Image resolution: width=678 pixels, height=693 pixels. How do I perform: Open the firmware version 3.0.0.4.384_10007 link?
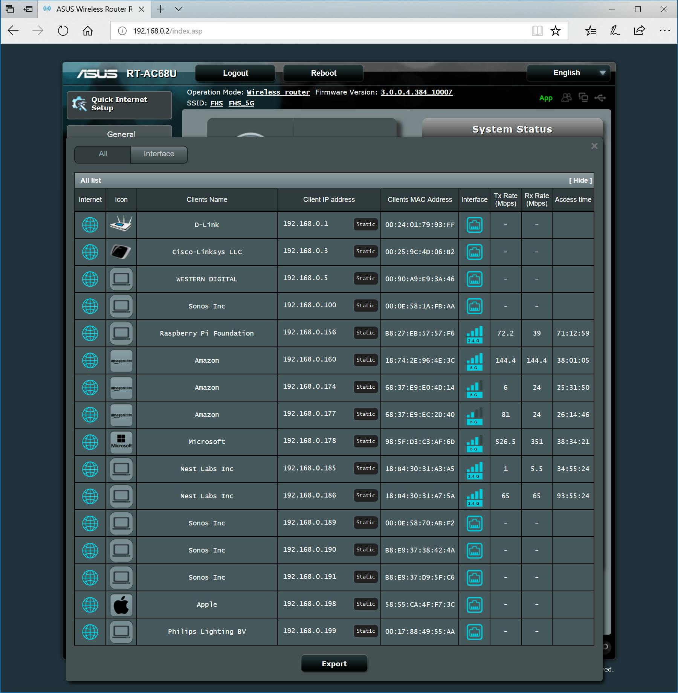coord(417,92)
